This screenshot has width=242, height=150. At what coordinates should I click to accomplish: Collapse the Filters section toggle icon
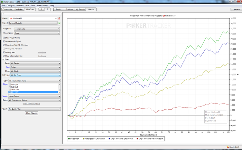3,60
